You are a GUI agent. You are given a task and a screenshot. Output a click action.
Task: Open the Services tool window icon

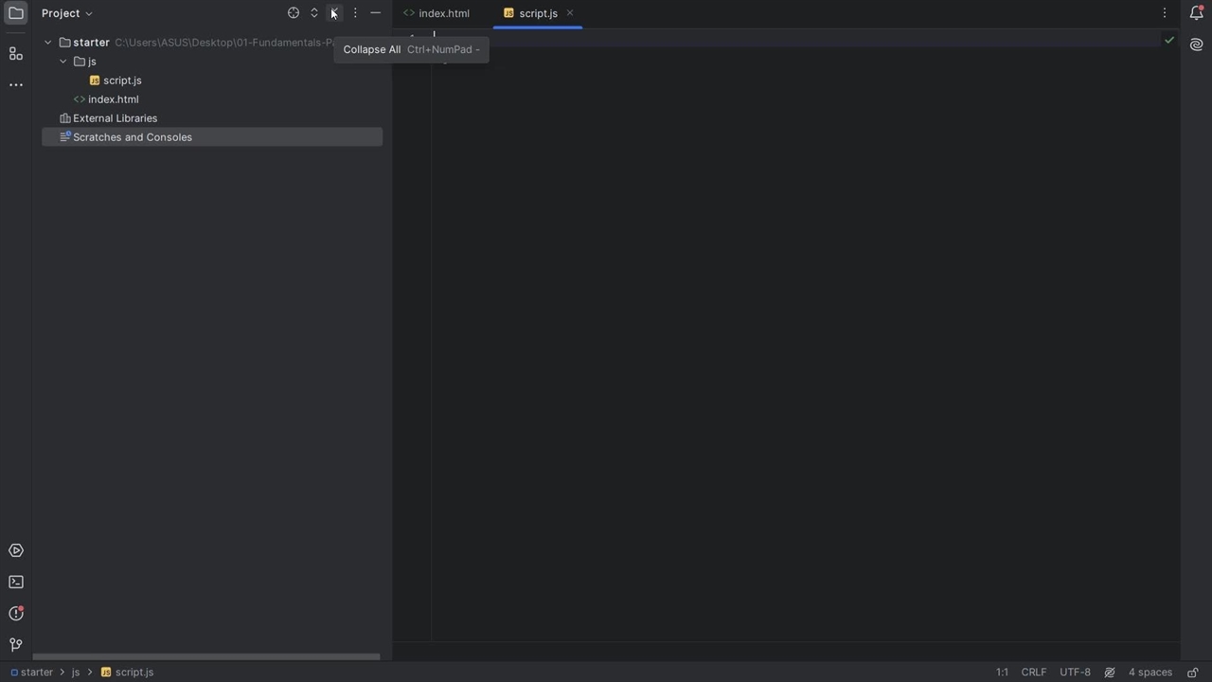[16, 550]
